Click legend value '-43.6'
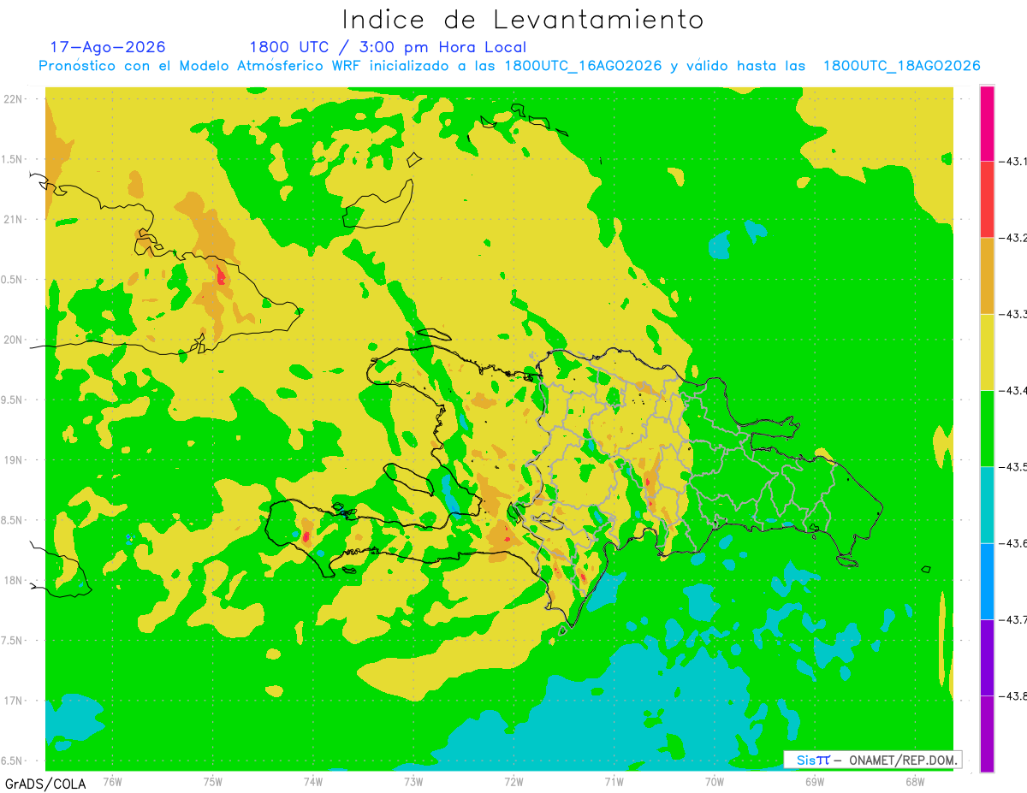This screenshot has height=793, width=1027. coord(1012,543)
